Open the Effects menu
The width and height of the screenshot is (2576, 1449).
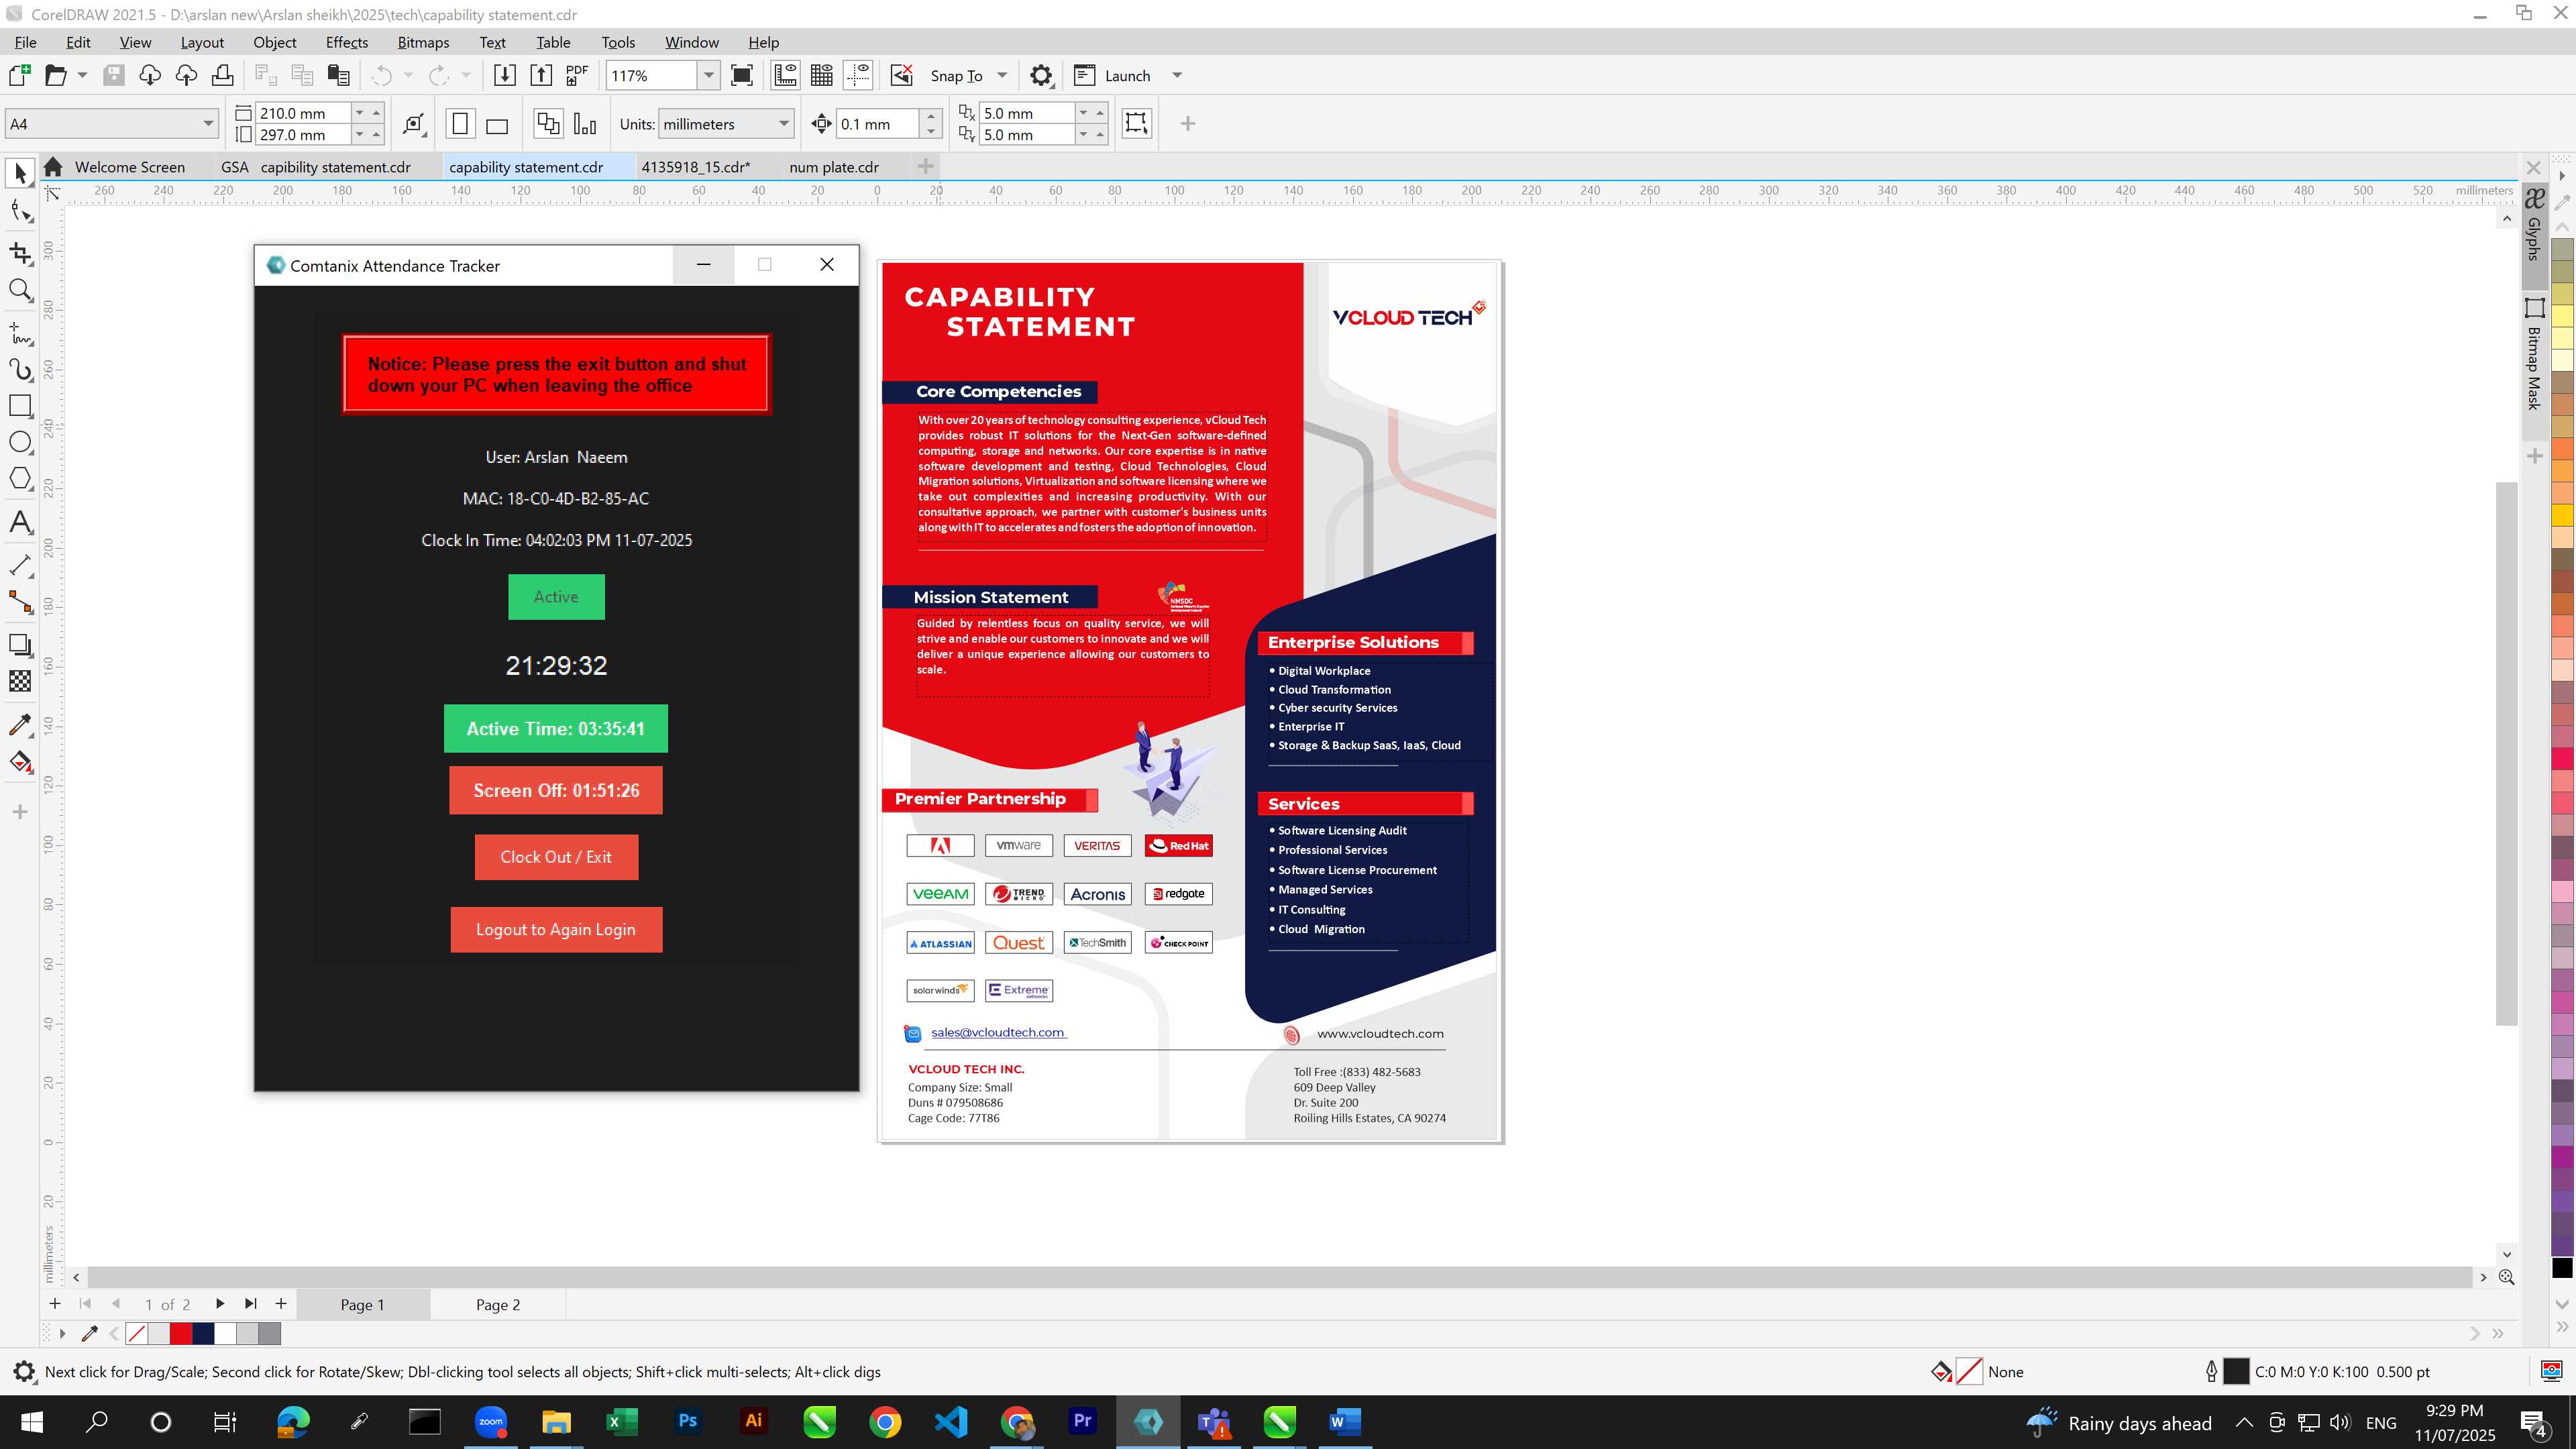[x=346, y=42]
